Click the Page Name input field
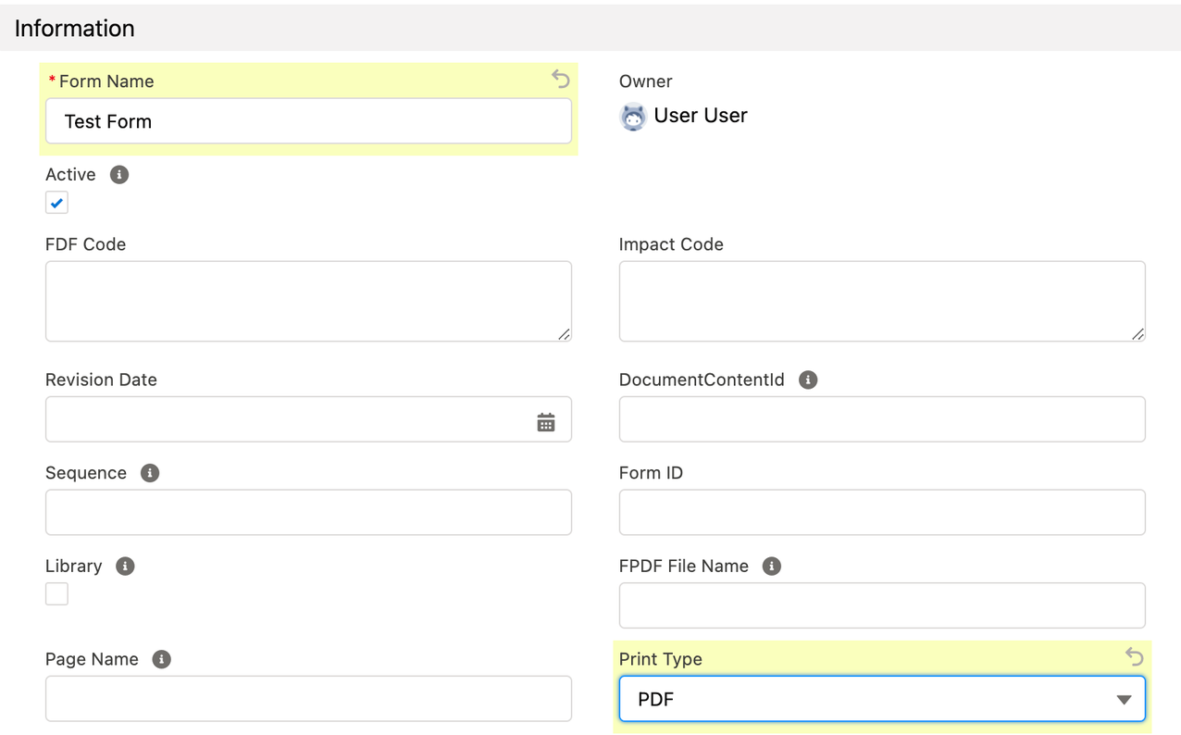1181x735 pixels. 308,699
